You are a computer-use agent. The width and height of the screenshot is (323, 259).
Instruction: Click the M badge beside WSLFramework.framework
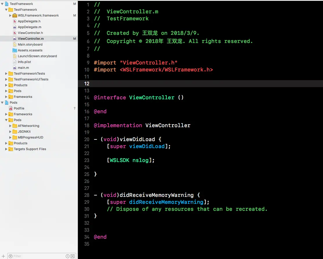74,15
